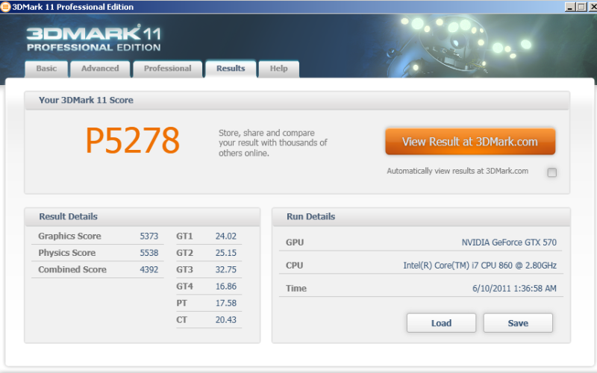Viewport: 597px width, 373px height.
Task: Click the CPU Intel Core i7 entry
Action: tap(421, 266)
